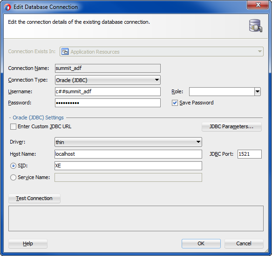
Task: Enable Enter Custom JDBC URL checkbox
Action: pos(13,127)
